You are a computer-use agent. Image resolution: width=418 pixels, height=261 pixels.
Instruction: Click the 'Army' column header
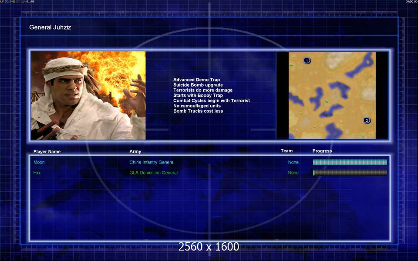pos(135,151)
